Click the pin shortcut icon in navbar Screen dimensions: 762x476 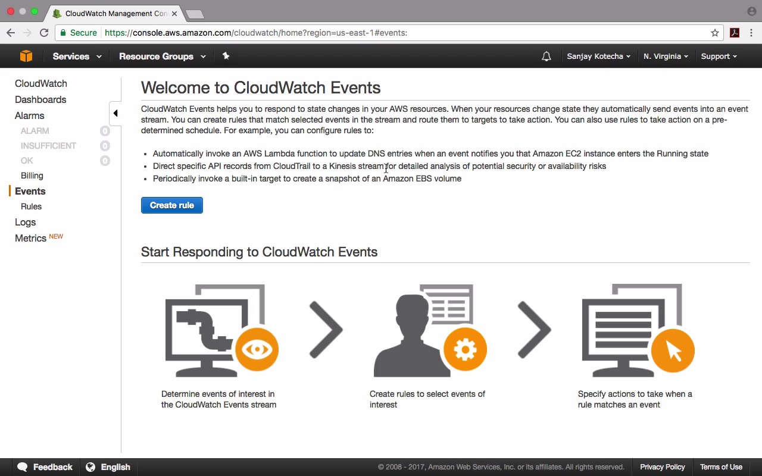click(x=226, y=56)
